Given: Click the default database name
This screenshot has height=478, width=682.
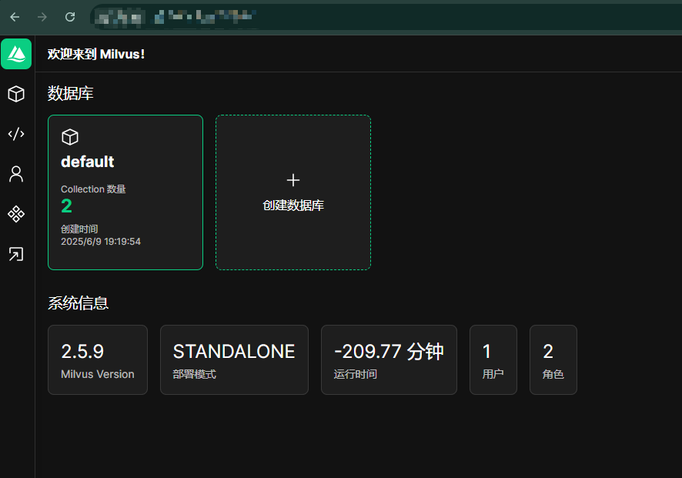Looking at the screenshot, I should coord(88,162).
